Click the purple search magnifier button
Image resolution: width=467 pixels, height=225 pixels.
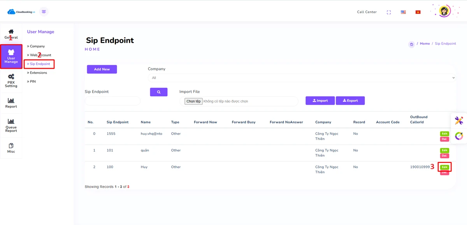pyautogui.click(x=159, y=92)
